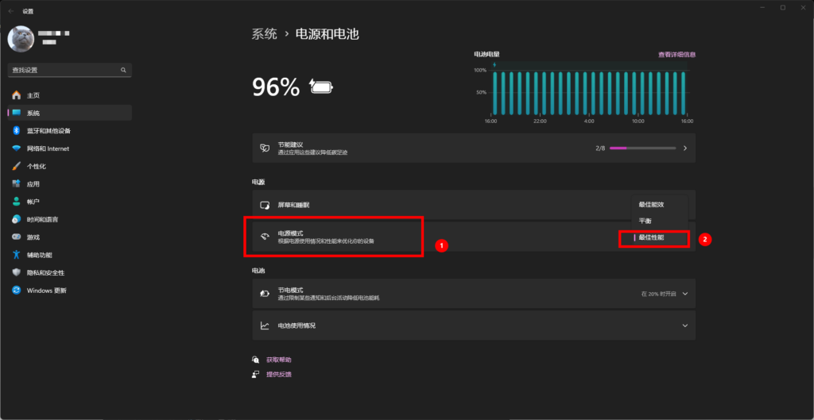Select 辅助功能 accessibility in sidebar

pos(39,255)
